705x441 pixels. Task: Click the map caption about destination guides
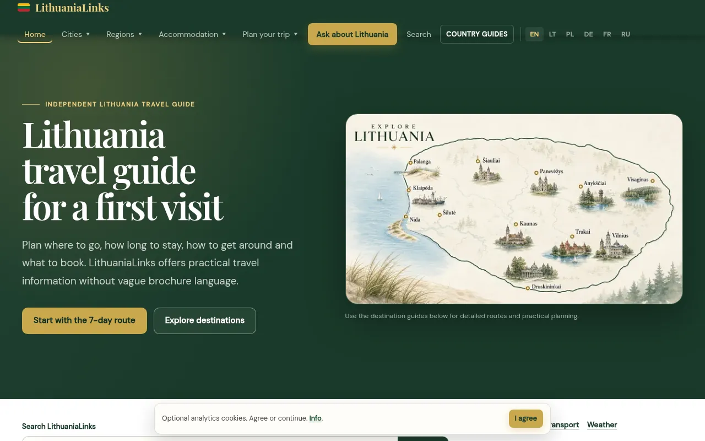(462, 316)
